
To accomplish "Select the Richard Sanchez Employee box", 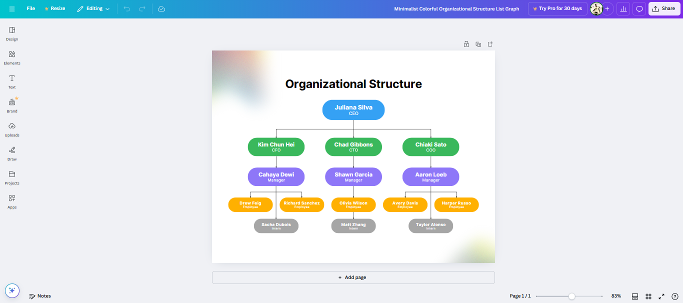I will [301, 205].
